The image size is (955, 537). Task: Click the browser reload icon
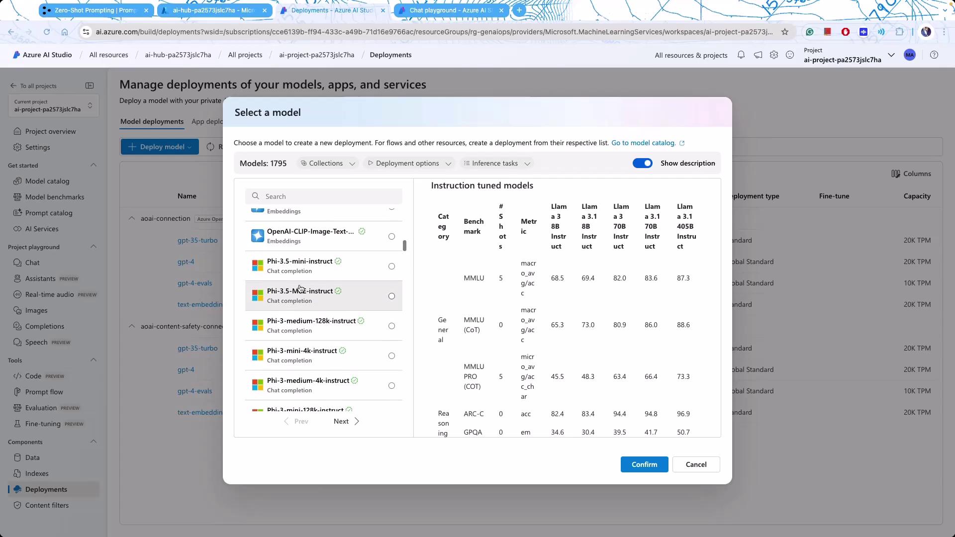coord(46,32)
